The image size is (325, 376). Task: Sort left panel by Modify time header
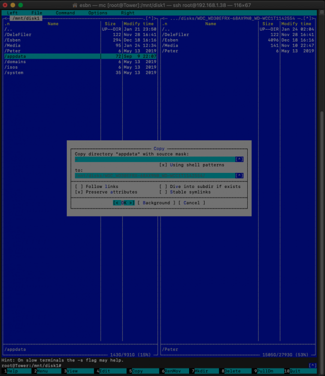pos(138,24)
